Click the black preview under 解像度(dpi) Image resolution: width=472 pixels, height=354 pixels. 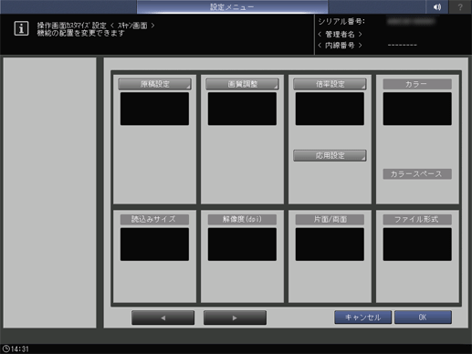pos(242,245)
